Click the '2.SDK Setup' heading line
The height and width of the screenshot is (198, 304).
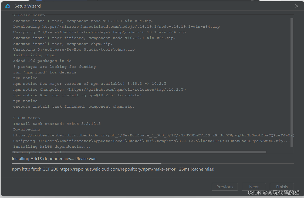point(26,118)
